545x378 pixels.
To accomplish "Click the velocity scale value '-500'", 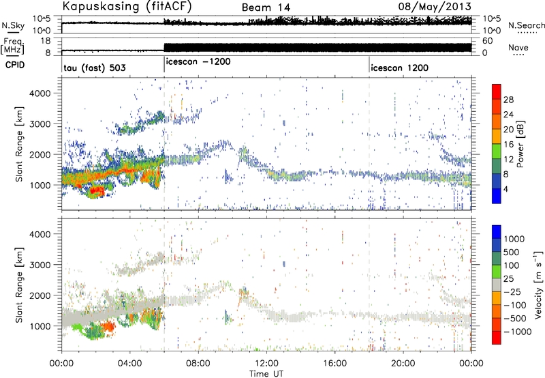I will click(515, 318).
